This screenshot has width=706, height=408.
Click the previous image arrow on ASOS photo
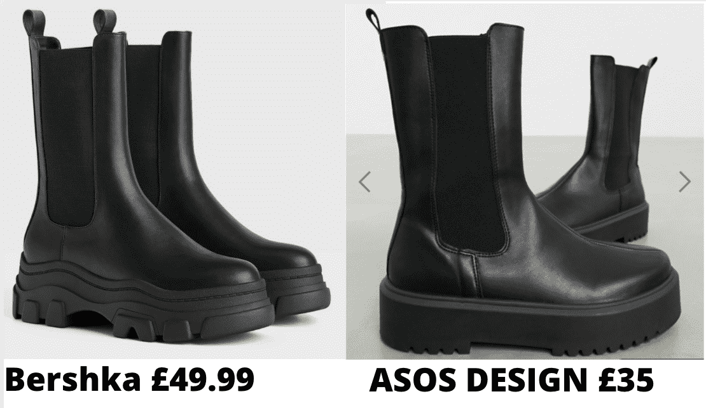click(x=364, y=182)
